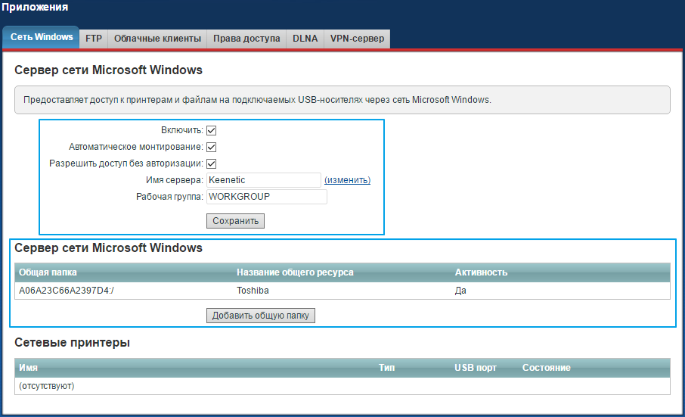Click the Имя сервера field containing Keenetic
The width and height of the screenshot is (685, 417).
[x=264, y=180]
